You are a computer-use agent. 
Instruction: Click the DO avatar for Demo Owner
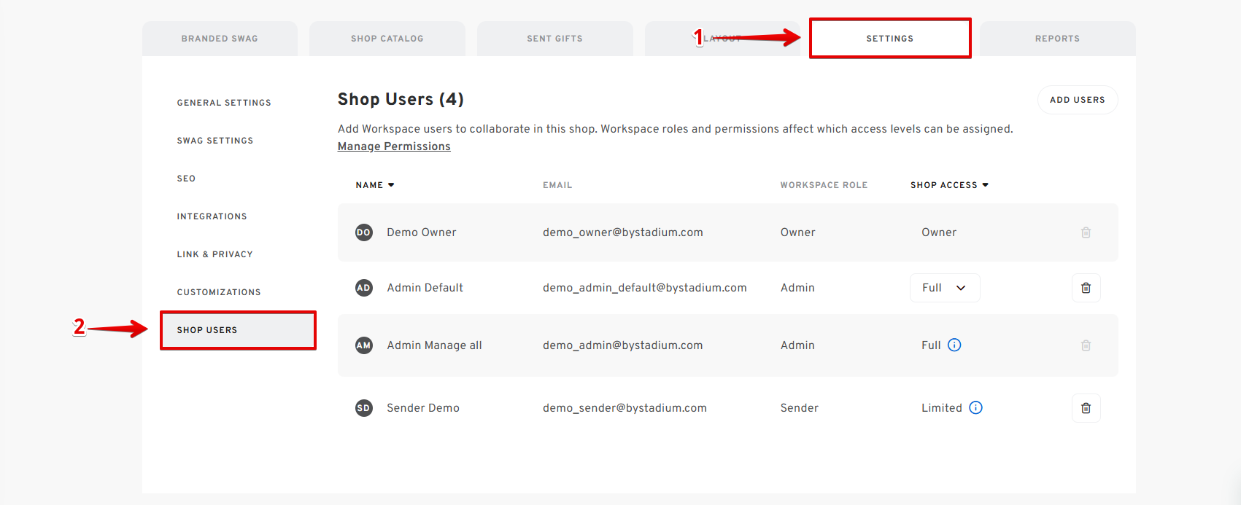click(x=363, y=232)
